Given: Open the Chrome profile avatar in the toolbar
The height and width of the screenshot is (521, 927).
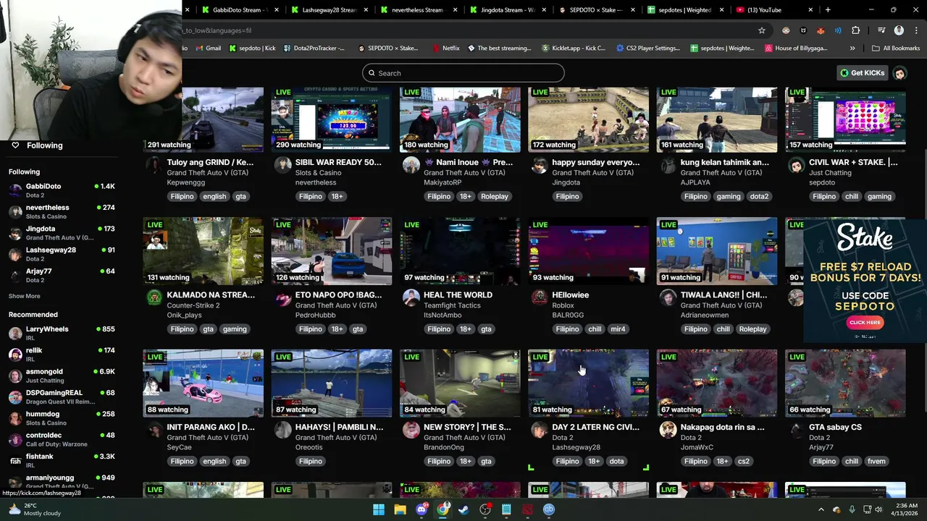Looking at the screenshot, I should (x=899, y=30).
